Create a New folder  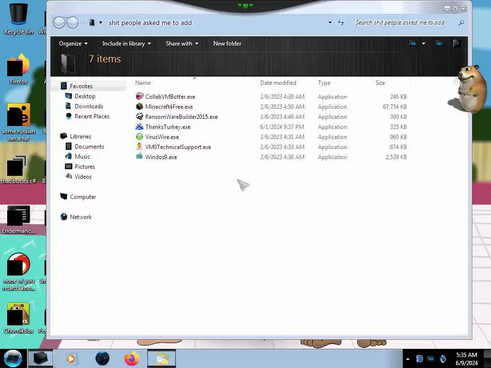[x=227, y=44]
